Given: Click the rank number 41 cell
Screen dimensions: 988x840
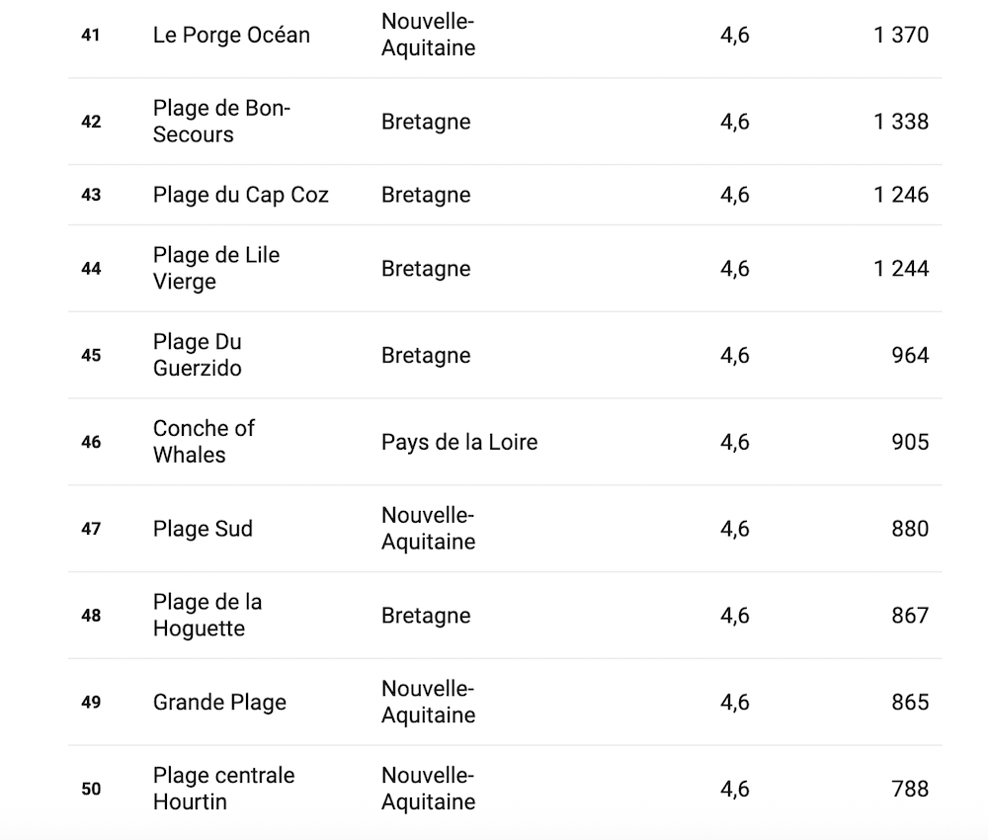Looking at the screenshot, I should [x=91, y=35].
